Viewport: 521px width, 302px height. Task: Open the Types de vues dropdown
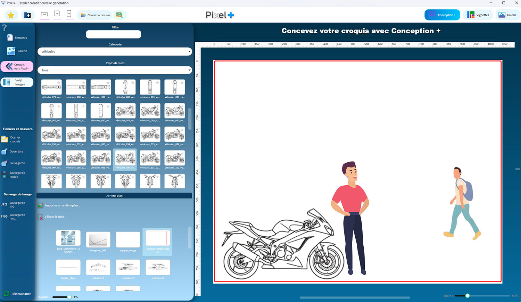[x=115, y=70]
